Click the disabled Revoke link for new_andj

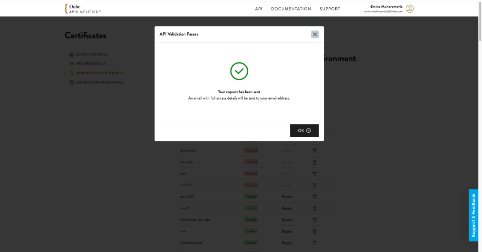[x=287, y=162]
